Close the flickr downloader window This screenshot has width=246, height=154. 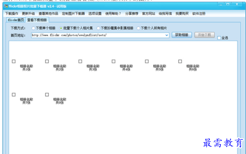(237, 4)
